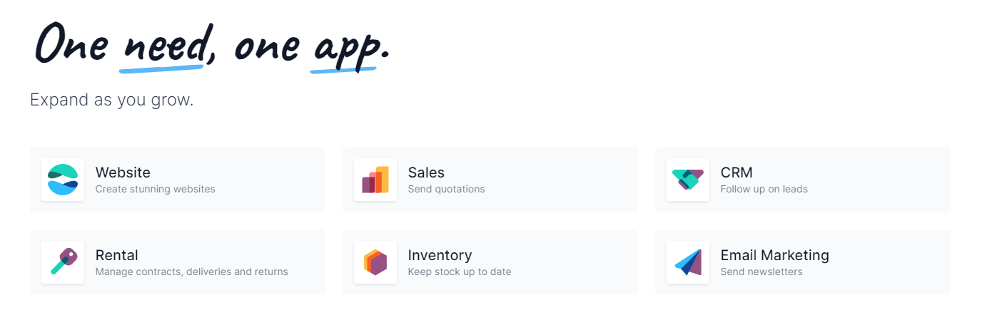Select 'Manage contracts, deliveries and returns' text
This screenshot has height=325, width=1002.
pyautogui.click(x=191, y=272)
